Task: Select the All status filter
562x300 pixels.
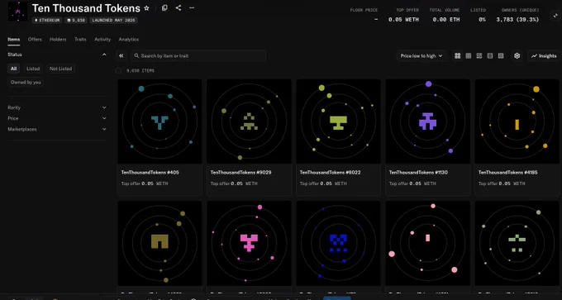Action: [13, 69]
